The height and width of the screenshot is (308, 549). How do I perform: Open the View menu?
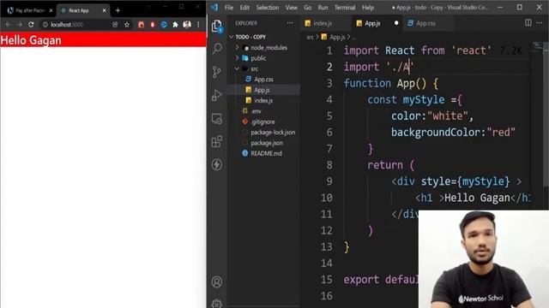[x=291, y=8]
